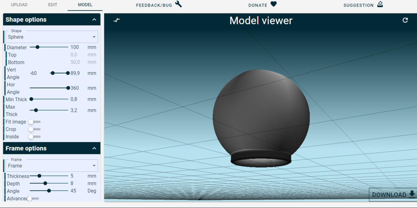Click the Vert Angle lower slider handle
This screenshot has height=208, width=417.
pos(53,73)
